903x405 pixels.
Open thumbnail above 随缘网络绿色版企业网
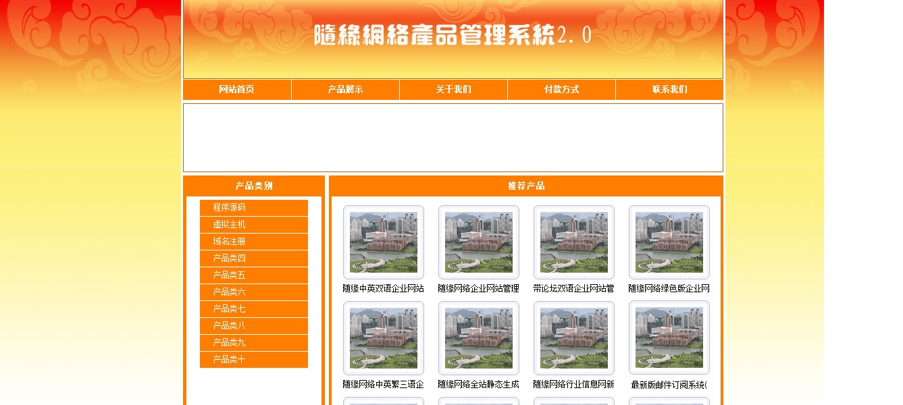point(669,242)
